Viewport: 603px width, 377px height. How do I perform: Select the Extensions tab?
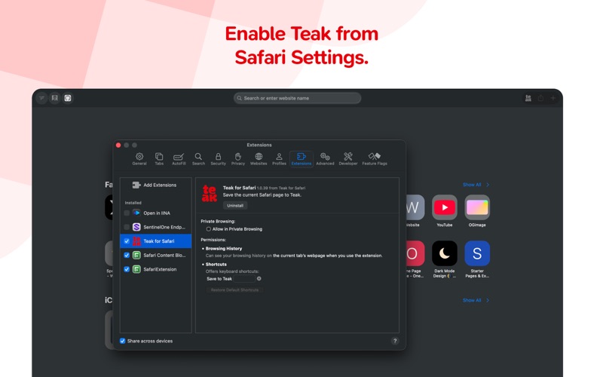[x=301, y=159]
